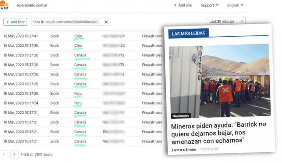282x163 pixels.
Task: Click the Nacionales category tag
Action: [181, 116]
